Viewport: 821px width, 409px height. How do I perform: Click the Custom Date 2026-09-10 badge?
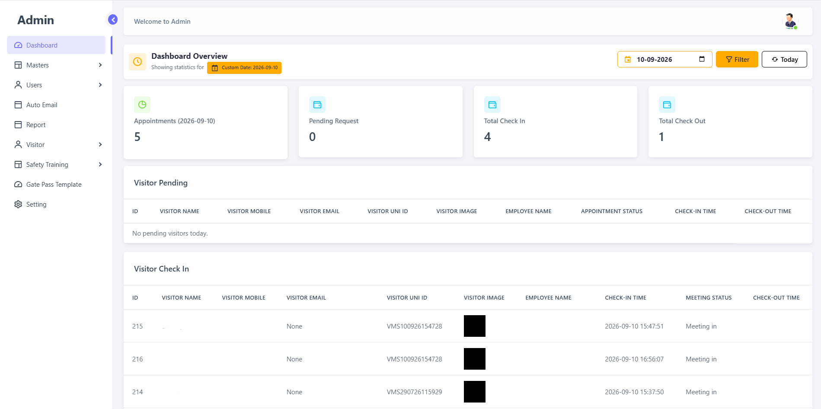[x=244, y=68]
